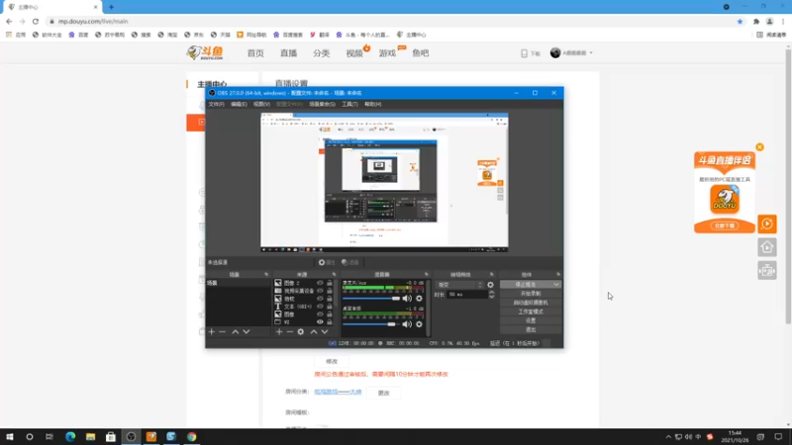Open 编辑(E) menu in OBS

[x=239, y=104]
